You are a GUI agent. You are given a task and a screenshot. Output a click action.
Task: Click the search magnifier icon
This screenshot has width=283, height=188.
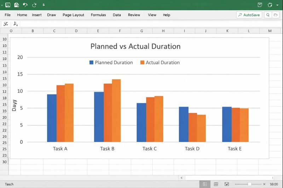[x=268, y=15]
